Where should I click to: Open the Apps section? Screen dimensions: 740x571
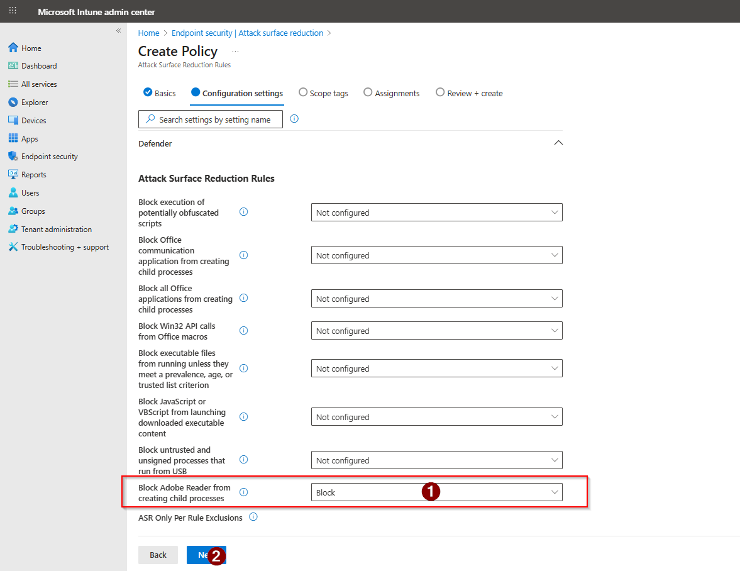30,138
